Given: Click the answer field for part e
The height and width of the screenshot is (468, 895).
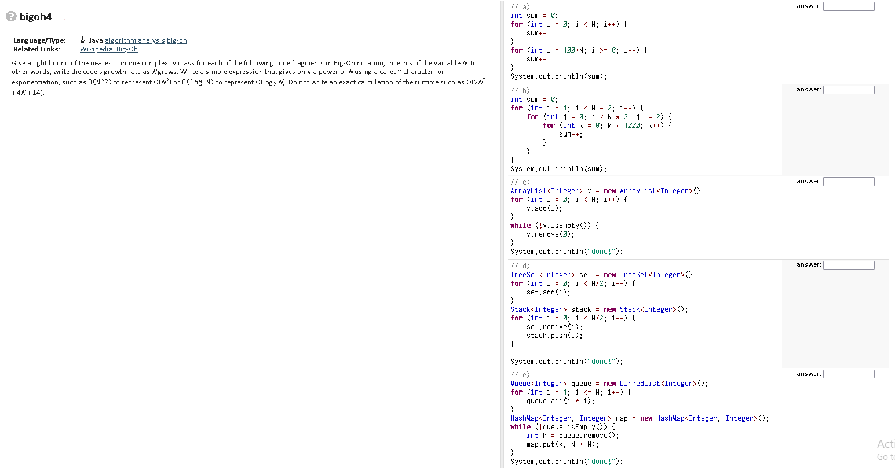Looking at the screenshot, I should [x=848, y=374].
